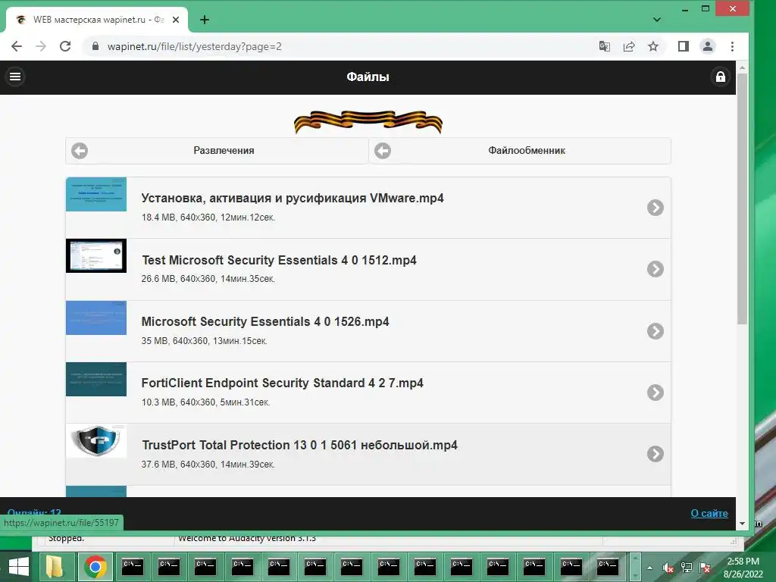Click the FortiClient video thumbnail
This screenshot has width=776, height=582.
click(96, 379)
